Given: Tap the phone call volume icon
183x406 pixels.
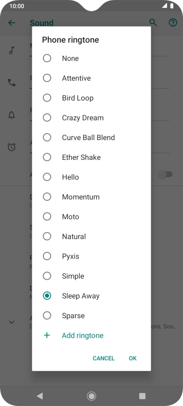Looking at the screenshot, I should click(x=11, y=83).
